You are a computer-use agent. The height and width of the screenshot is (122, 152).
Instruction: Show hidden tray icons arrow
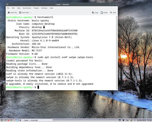[x=135, y=120]
